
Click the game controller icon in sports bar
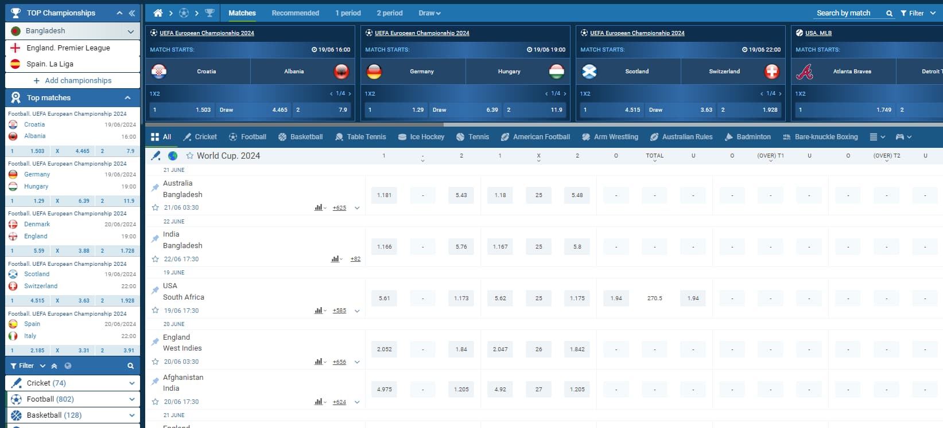point(903,137)
